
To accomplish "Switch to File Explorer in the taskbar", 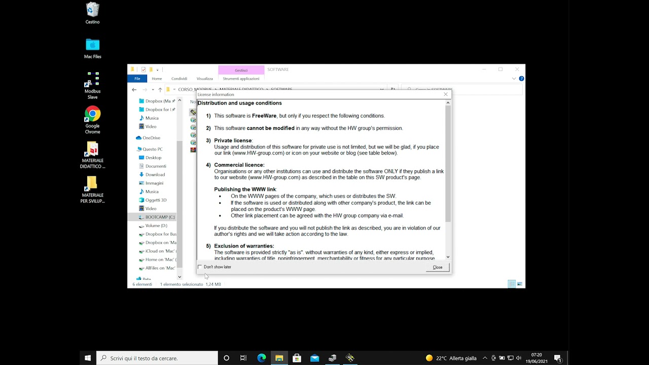I will click(x=279, y=358).
